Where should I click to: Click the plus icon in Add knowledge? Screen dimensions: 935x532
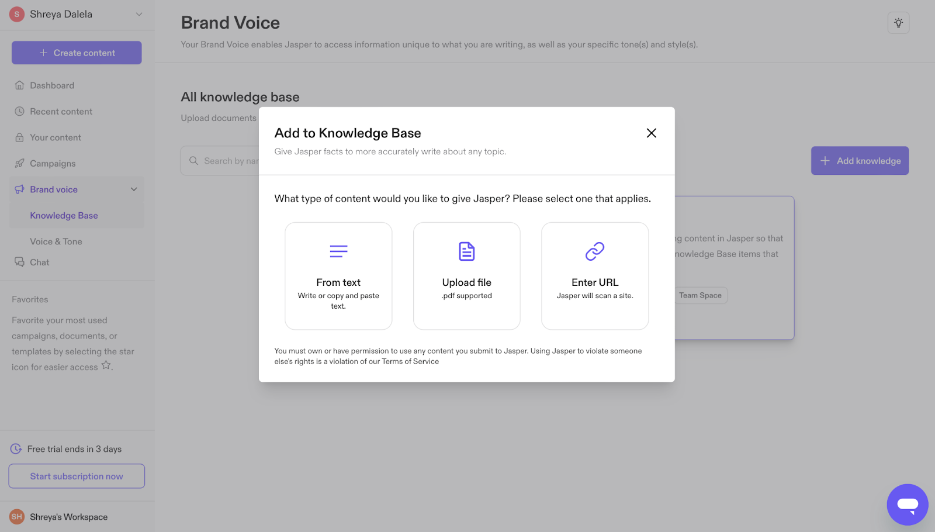pyautogui.click(x=825, y=161)
